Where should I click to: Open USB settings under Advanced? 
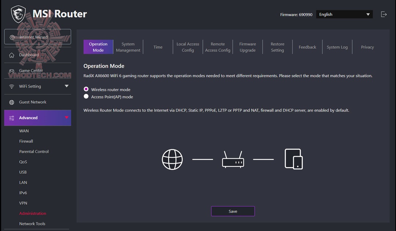(x=23, y=172)
